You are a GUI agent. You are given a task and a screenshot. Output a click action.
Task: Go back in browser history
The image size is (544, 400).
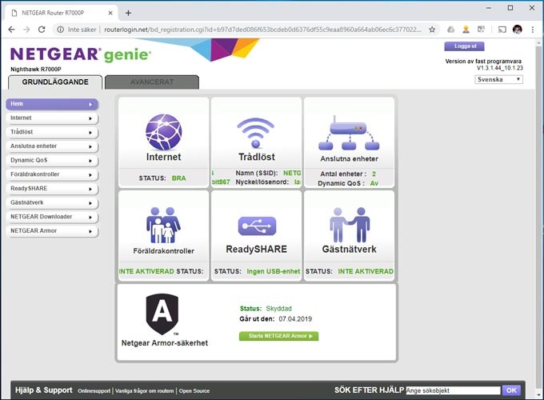(11, 30)
